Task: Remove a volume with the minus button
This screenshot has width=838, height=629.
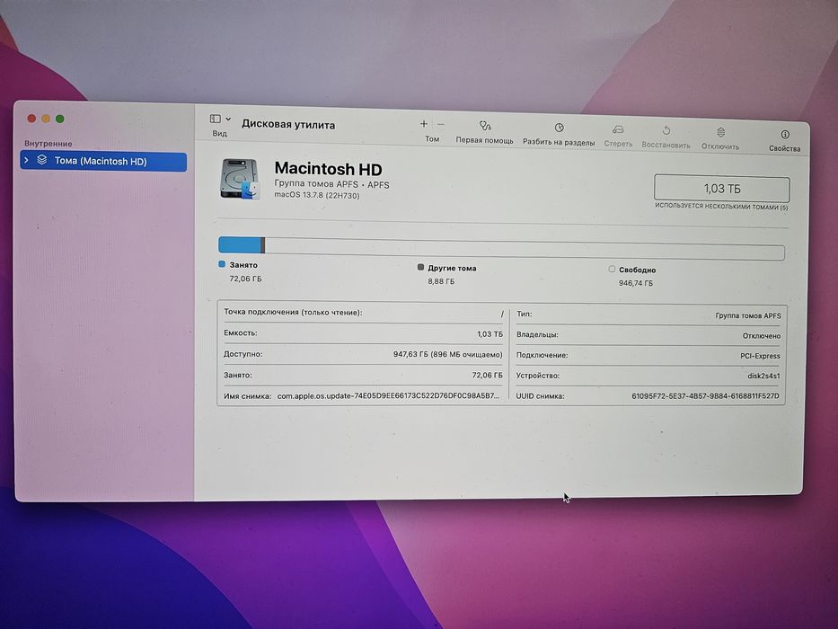Action: tap(441, 125)
